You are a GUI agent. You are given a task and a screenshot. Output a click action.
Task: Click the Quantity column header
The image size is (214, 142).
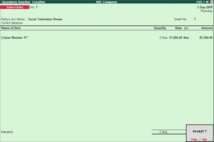[x=160, y=28]
